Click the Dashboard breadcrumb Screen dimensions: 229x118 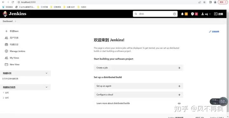[8, 21]
